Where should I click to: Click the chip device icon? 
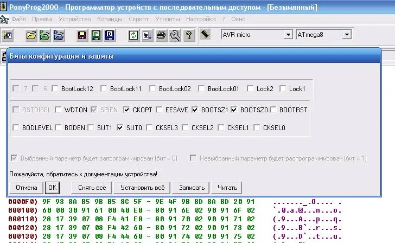205,34
